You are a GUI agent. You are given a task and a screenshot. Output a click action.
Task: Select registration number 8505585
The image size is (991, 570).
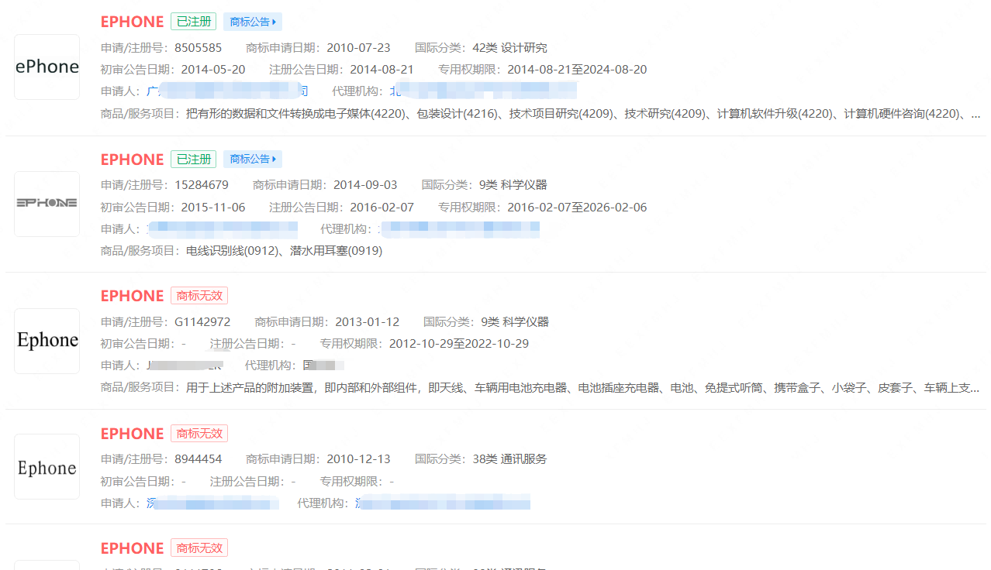point(198,48)
